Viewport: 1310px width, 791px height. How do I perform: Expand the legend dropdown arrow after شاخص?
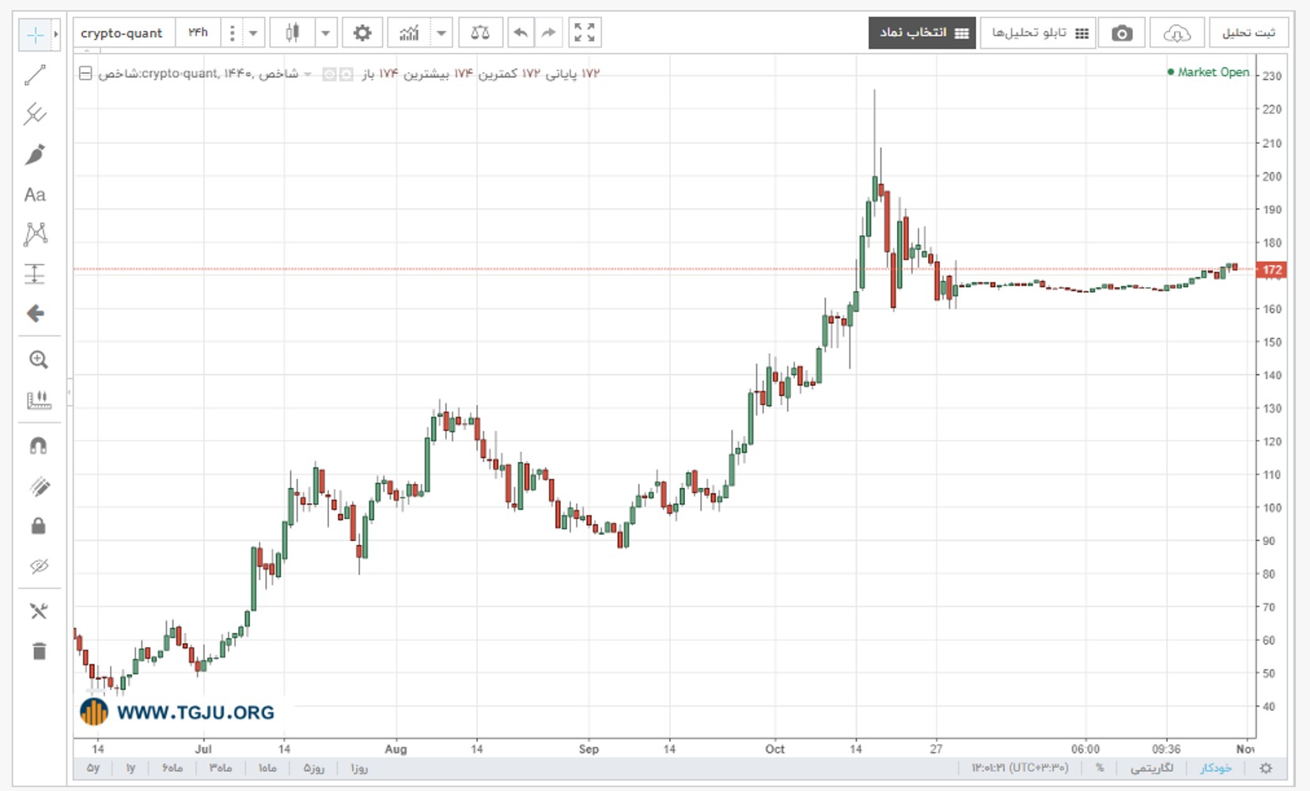pyautogui.click(x=308, y=74)
